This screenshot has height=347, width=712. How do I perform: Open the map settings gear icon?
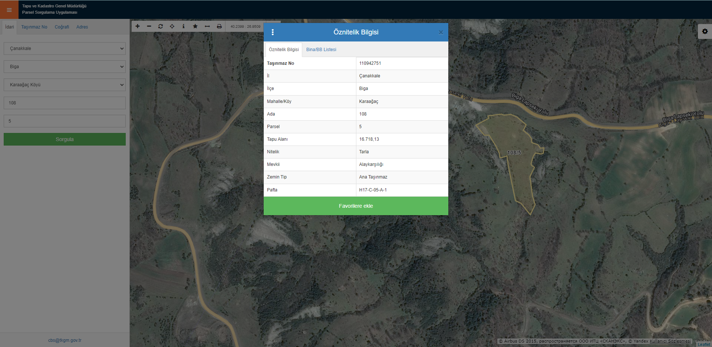705,31
